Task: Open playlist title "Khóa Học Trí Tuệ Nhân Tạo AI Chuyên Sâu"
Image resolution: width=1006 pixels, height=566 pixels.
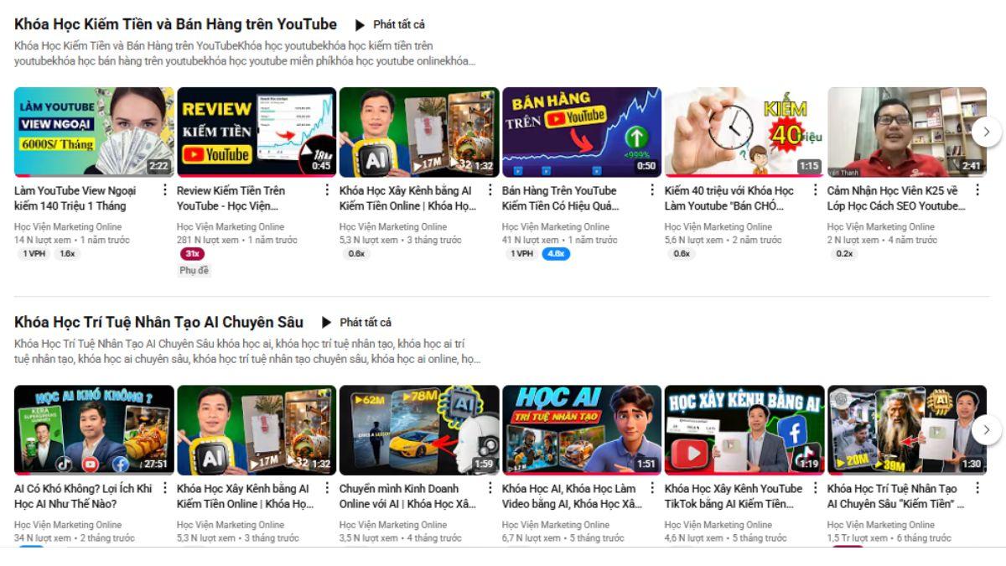Action: pyautogui.click(x=159, y=322)
